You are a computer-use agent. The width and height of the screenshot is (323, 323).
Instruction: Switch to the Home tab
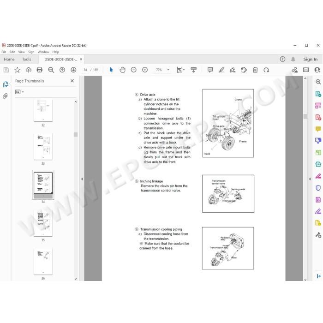[9, 60]
